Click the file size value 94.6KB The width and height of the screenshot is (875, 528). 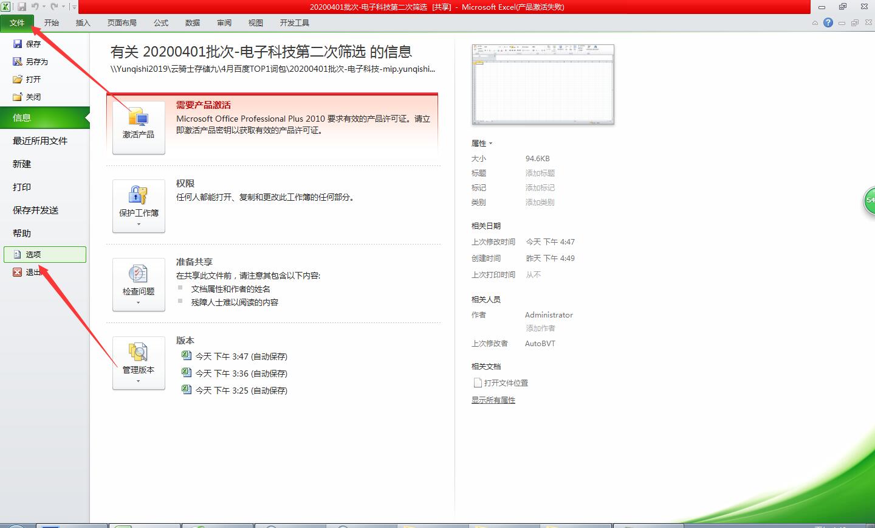tap(538, 159)
